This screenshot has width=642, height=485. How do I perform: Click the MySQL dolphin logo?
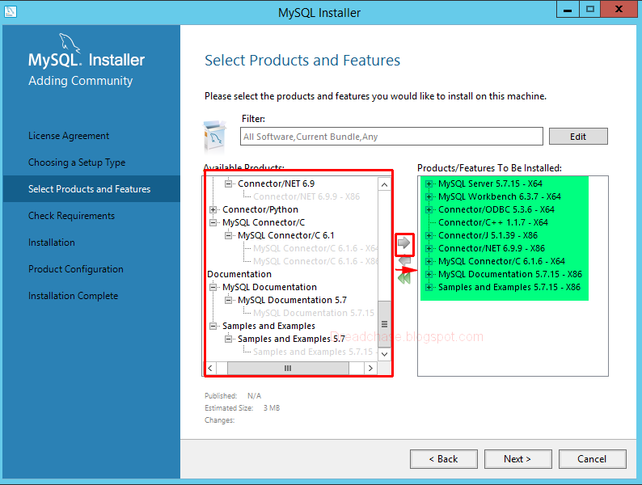coord(70,43)
